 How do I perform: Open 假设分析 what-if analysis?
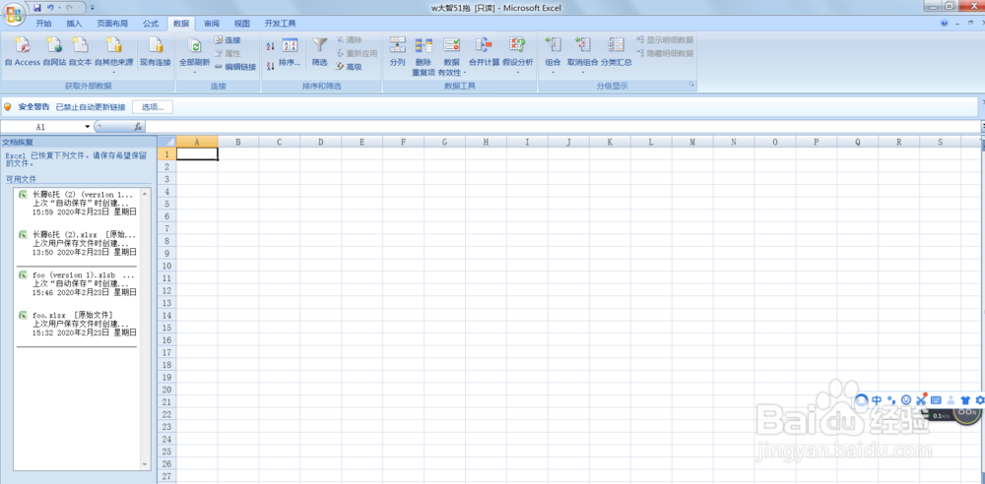coord(518,52)
